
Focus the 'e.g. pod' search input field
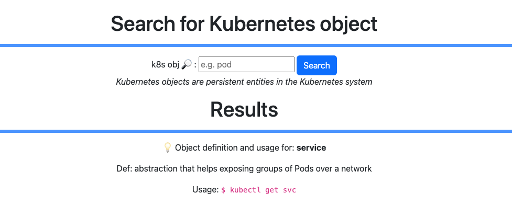(x=246, y=64)
